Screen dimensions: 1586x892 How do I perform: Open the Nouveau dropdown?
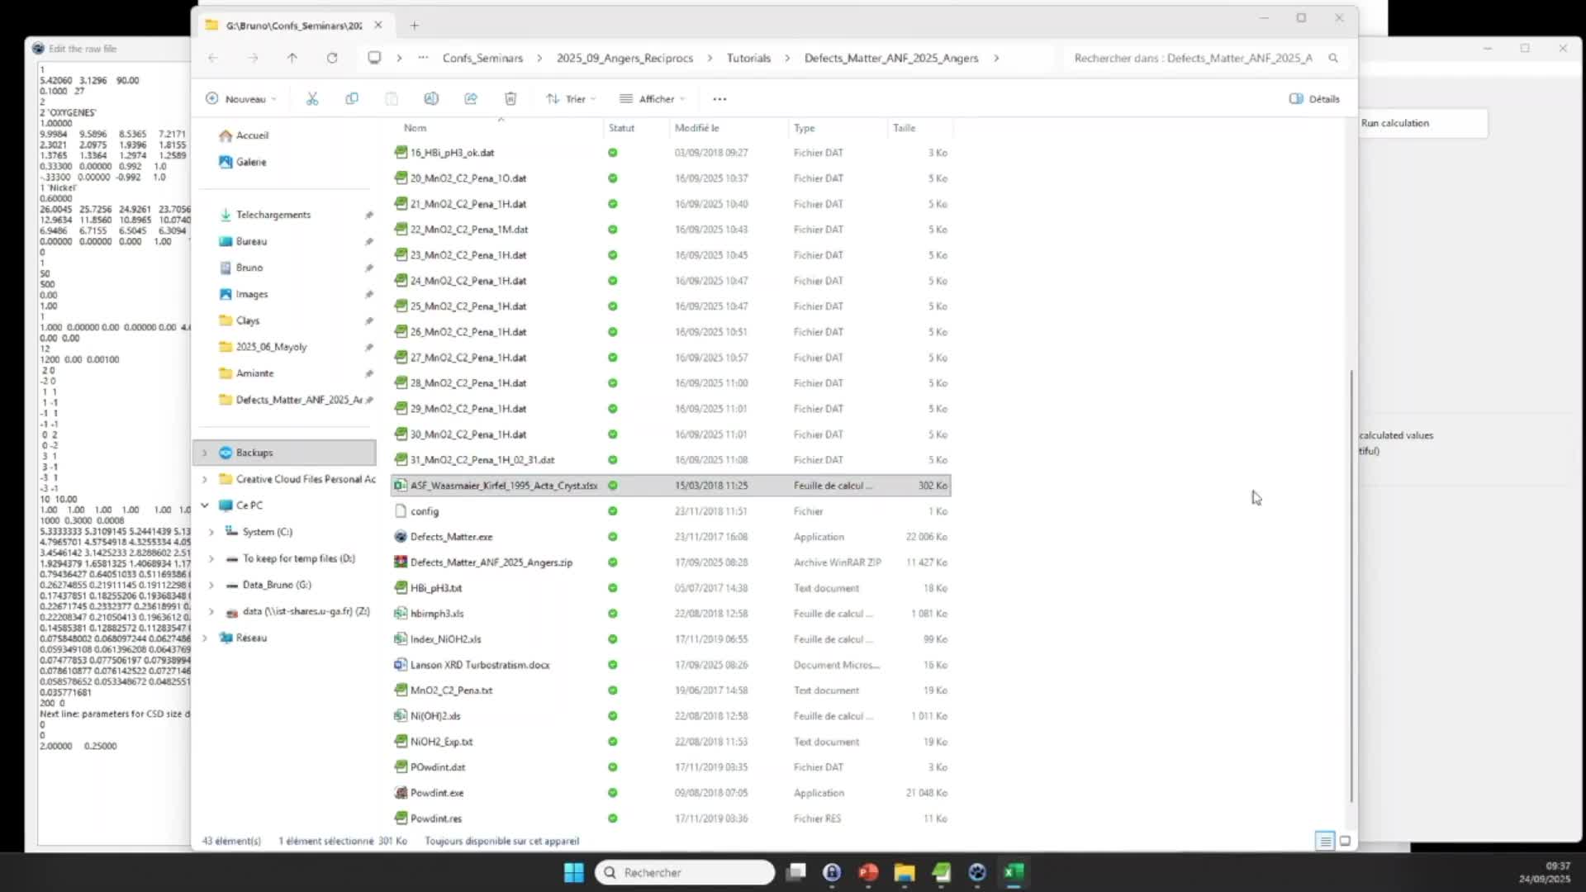(x=240, y=98)
